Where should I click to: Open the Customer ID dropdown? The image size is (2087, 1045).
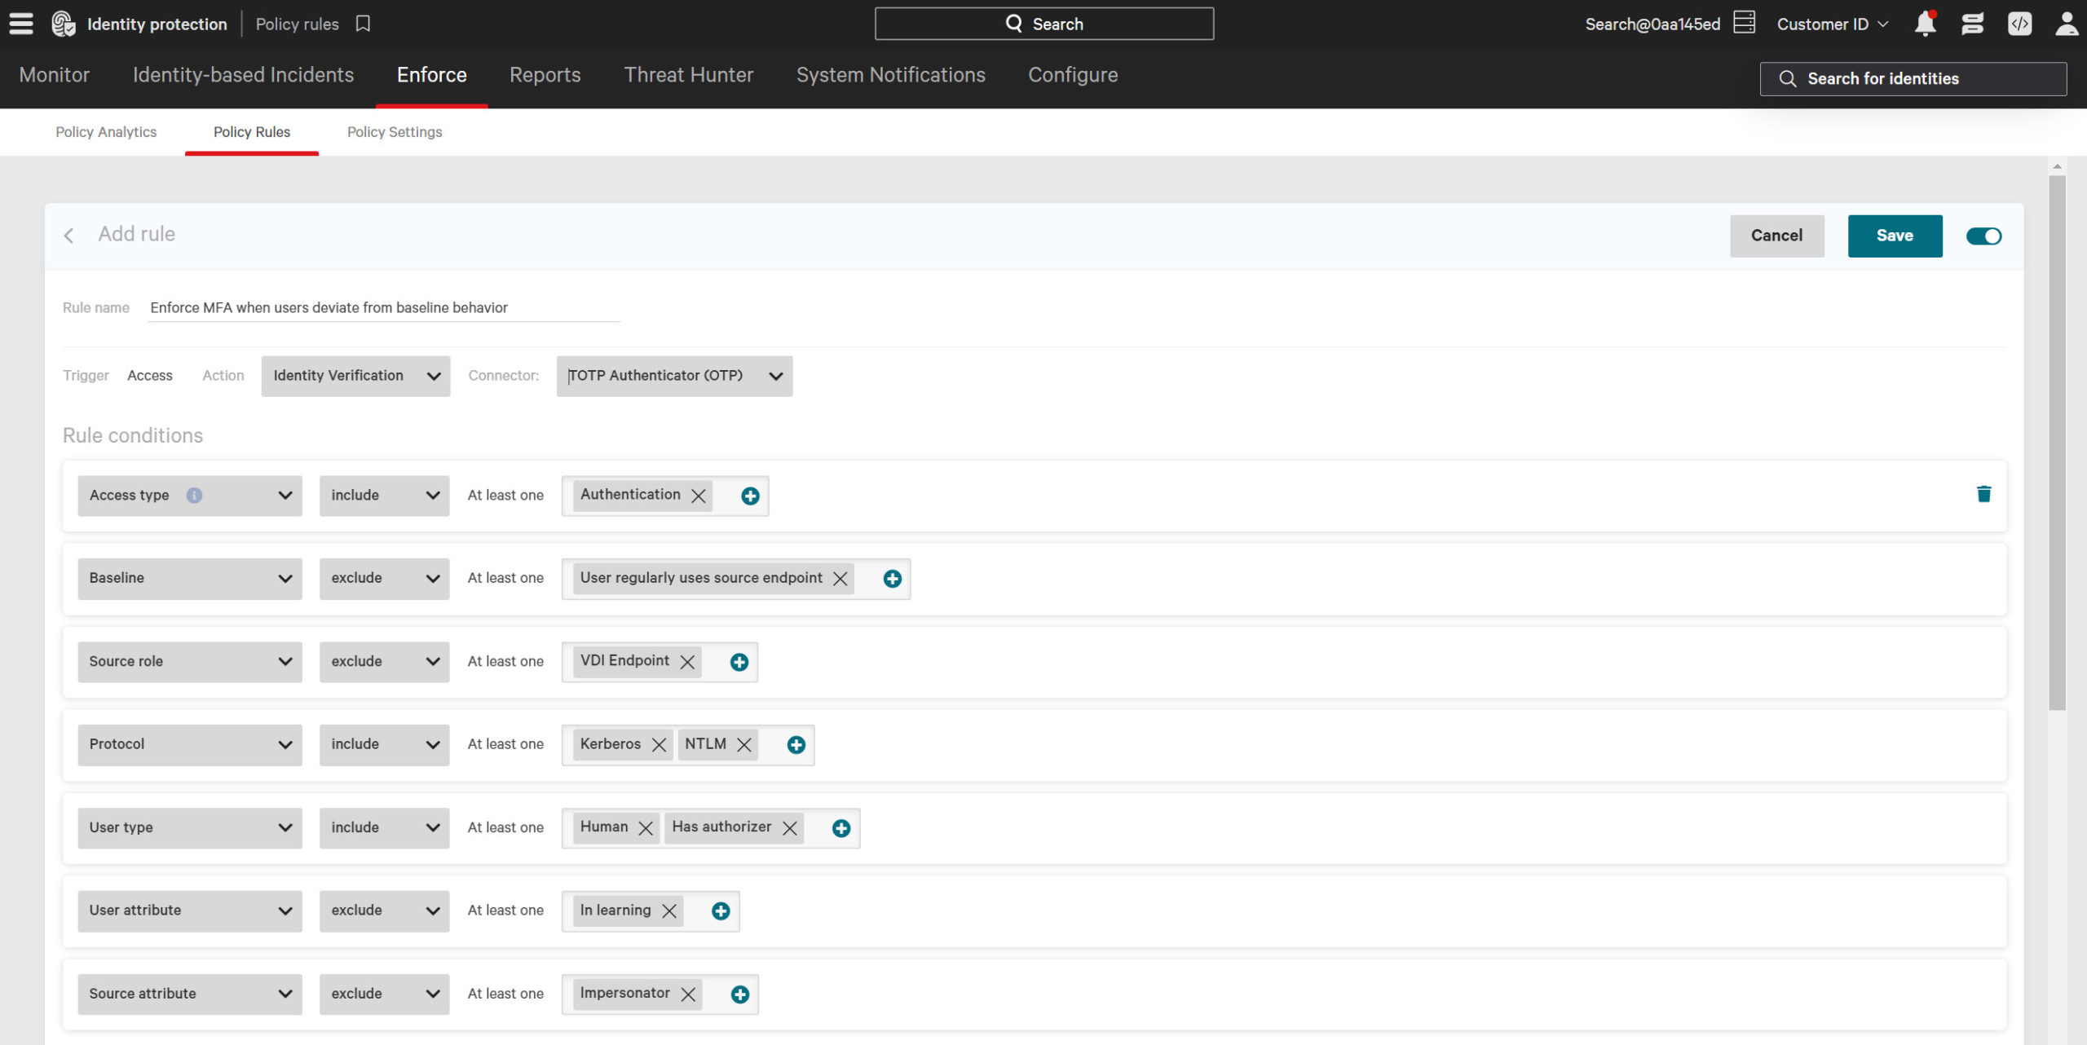coord(1833,24)
